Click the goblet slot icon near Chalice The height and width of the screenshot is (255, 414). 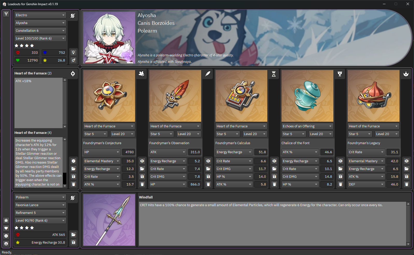[340, 74]
